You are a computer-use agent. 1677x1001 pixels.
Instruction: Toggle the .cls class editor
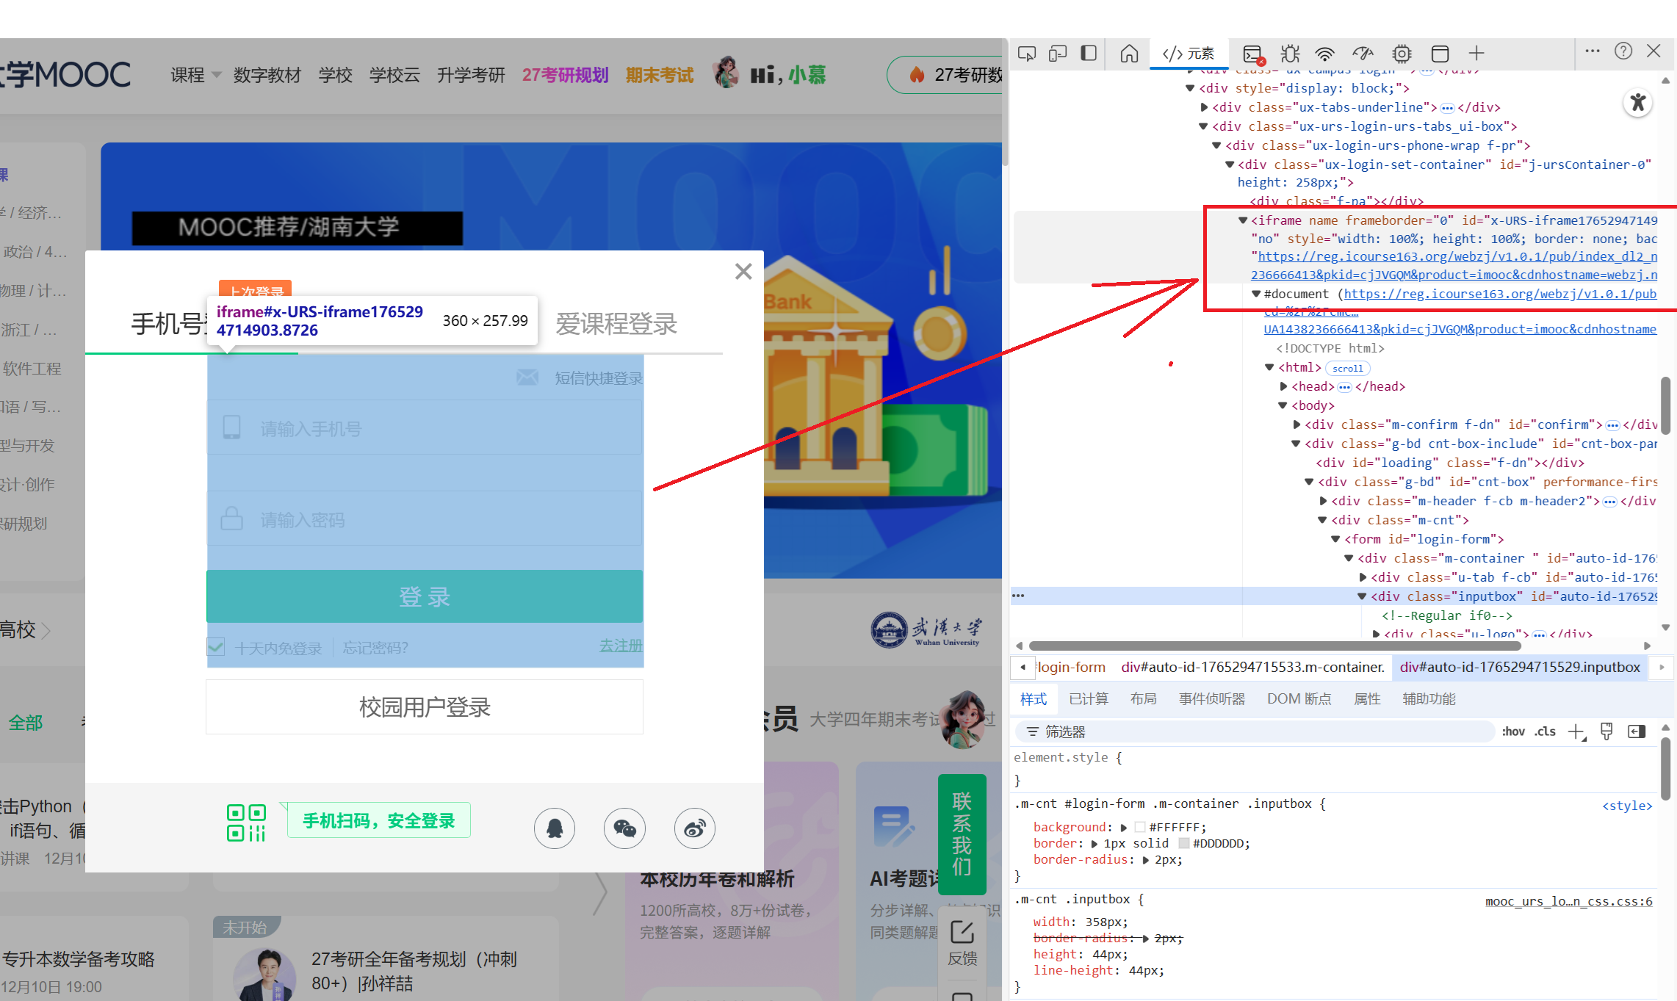point(1545,731)
